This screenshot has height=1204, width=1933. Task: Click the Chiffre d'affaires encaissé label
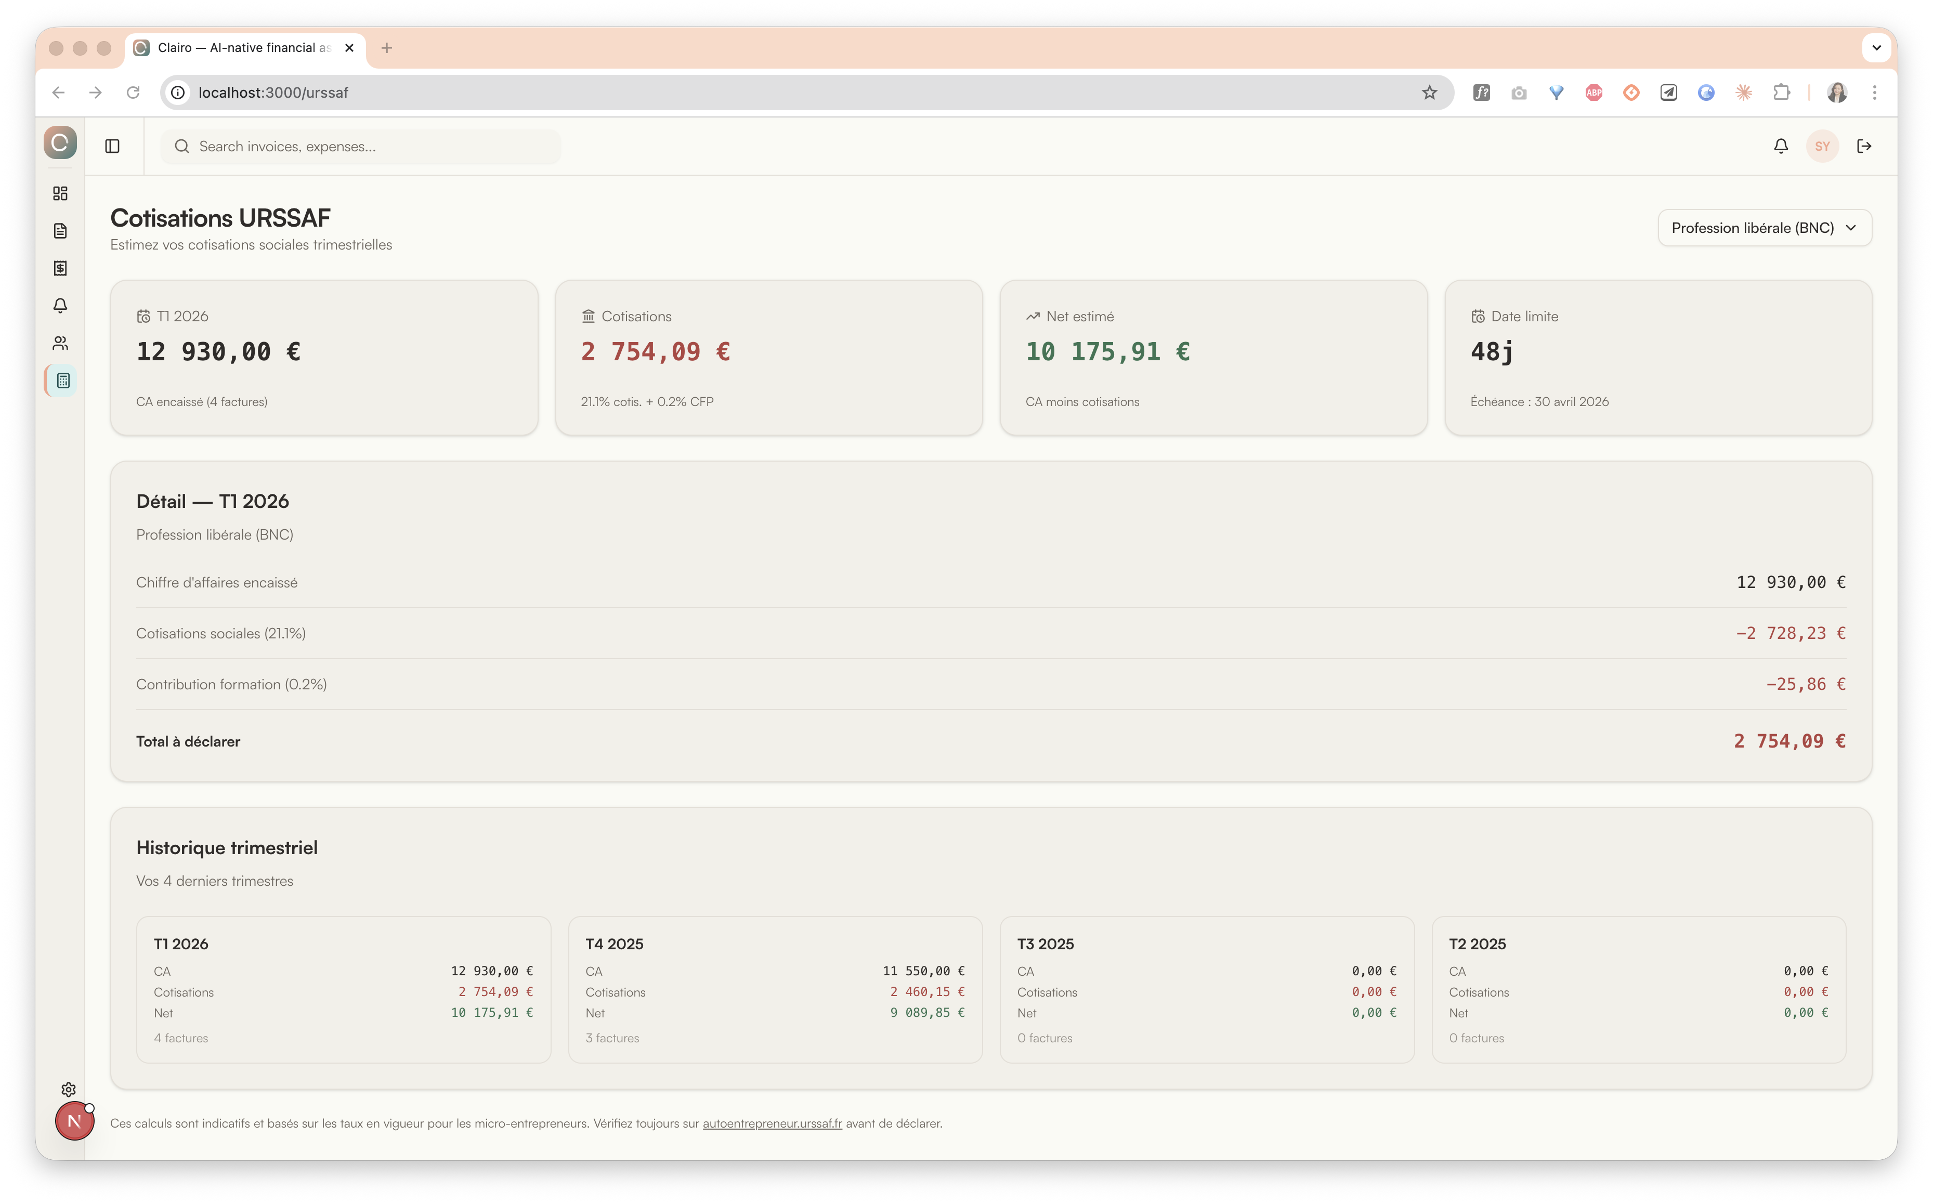217,583
